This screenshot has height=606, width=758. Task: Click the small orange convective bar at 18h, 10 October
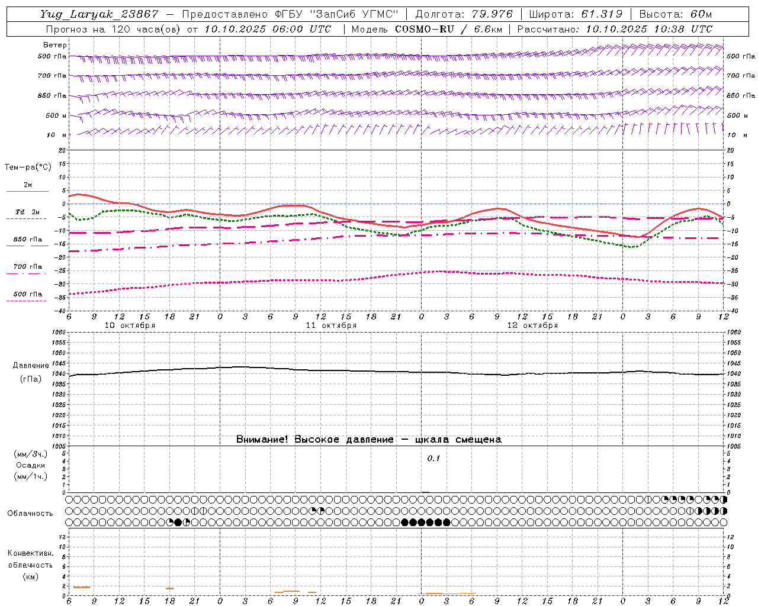tap(169, 588)
